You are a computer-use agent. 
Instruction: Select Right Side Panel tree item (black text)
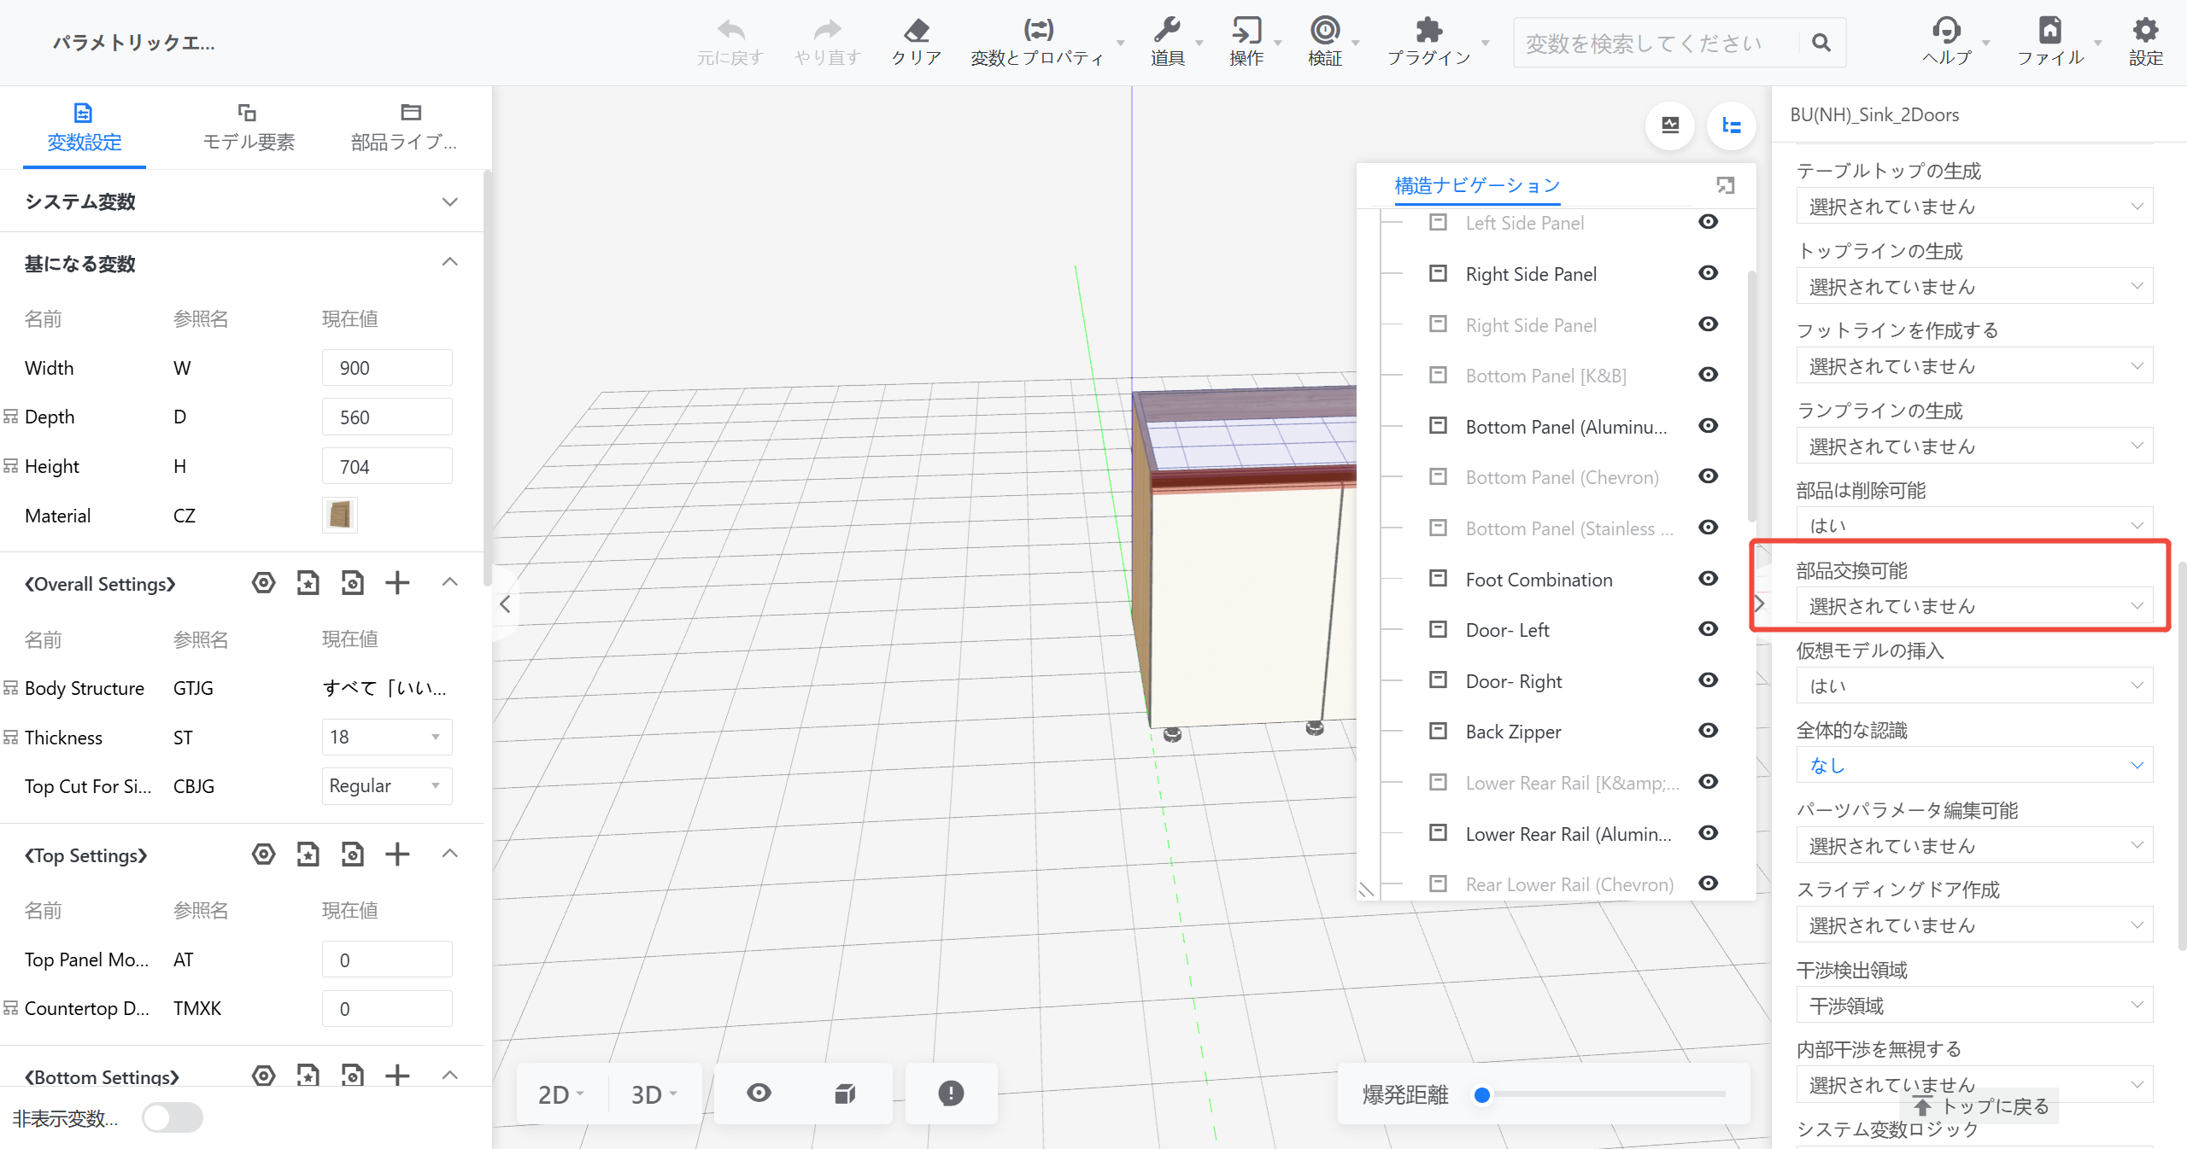pyautogui.click(x=1531, y=274)
